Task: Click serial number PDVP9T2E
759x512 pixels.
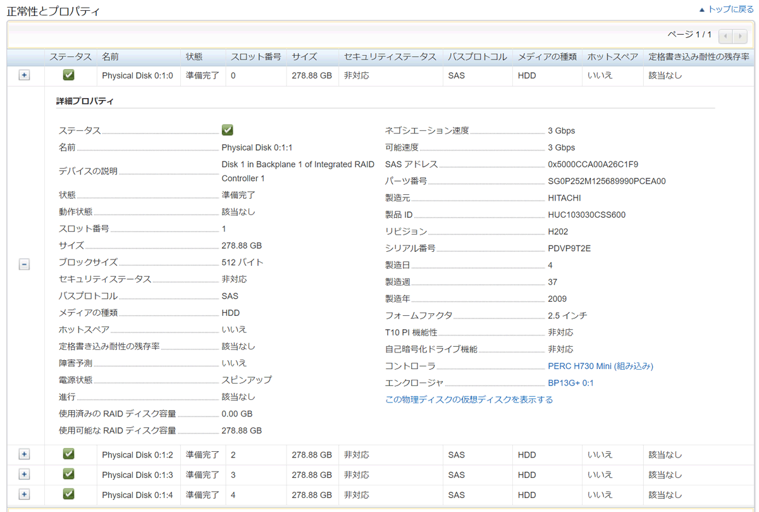Action: pyautogui.click(x=569, y=248)
